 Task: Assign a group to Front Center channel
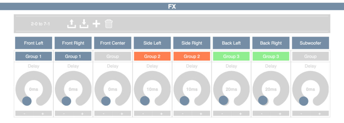(113, 56)
